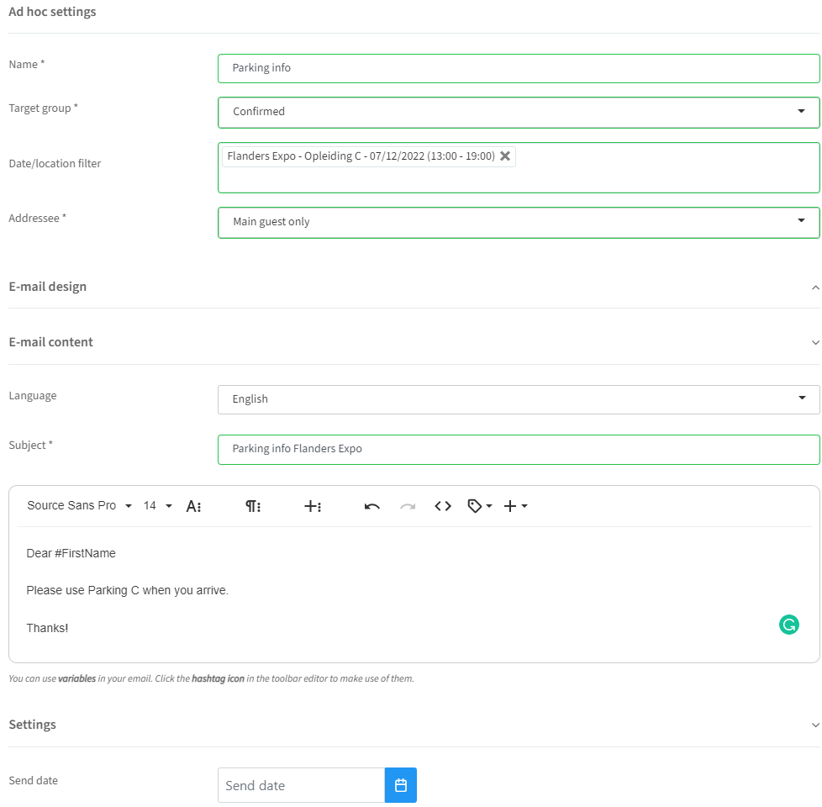This screenshot has width=822, height=807.
Task: Open the Send date calendar picker
Action: coord(401,785)
